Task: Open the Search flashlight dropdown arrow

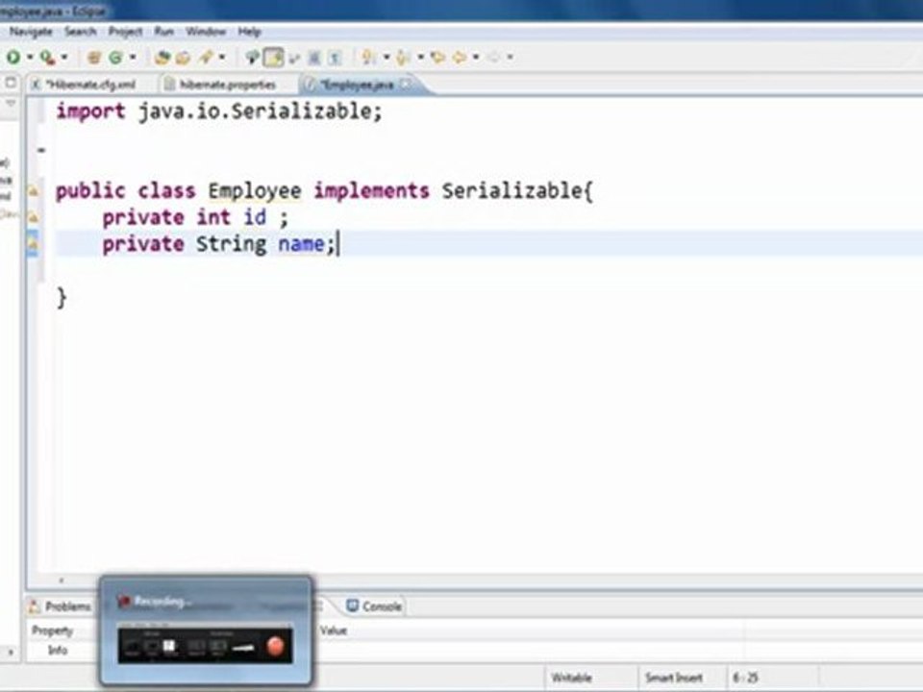Action: [222, 57]
